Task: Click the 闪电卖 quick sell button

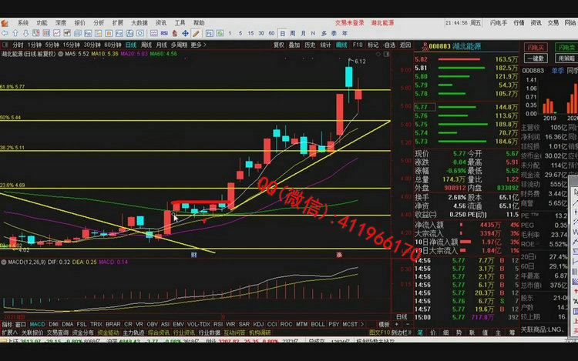Action: click(566, 48)
